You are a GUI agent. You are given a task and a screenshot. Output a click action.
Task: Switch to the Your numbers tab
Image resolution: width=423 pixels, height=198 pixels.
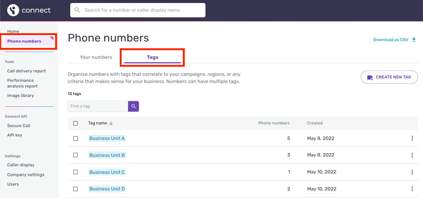(x=96, y=57)
